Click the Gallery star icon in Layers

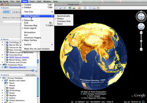(x=7, y=98)
